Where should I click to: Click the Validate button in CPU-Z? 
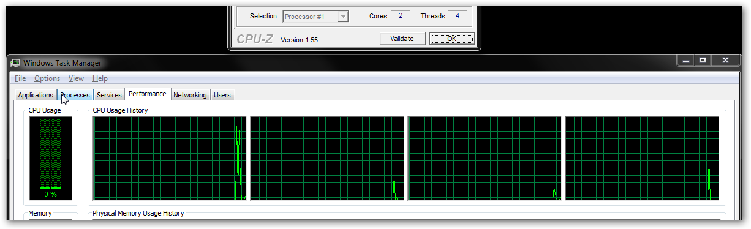point(402,39)
